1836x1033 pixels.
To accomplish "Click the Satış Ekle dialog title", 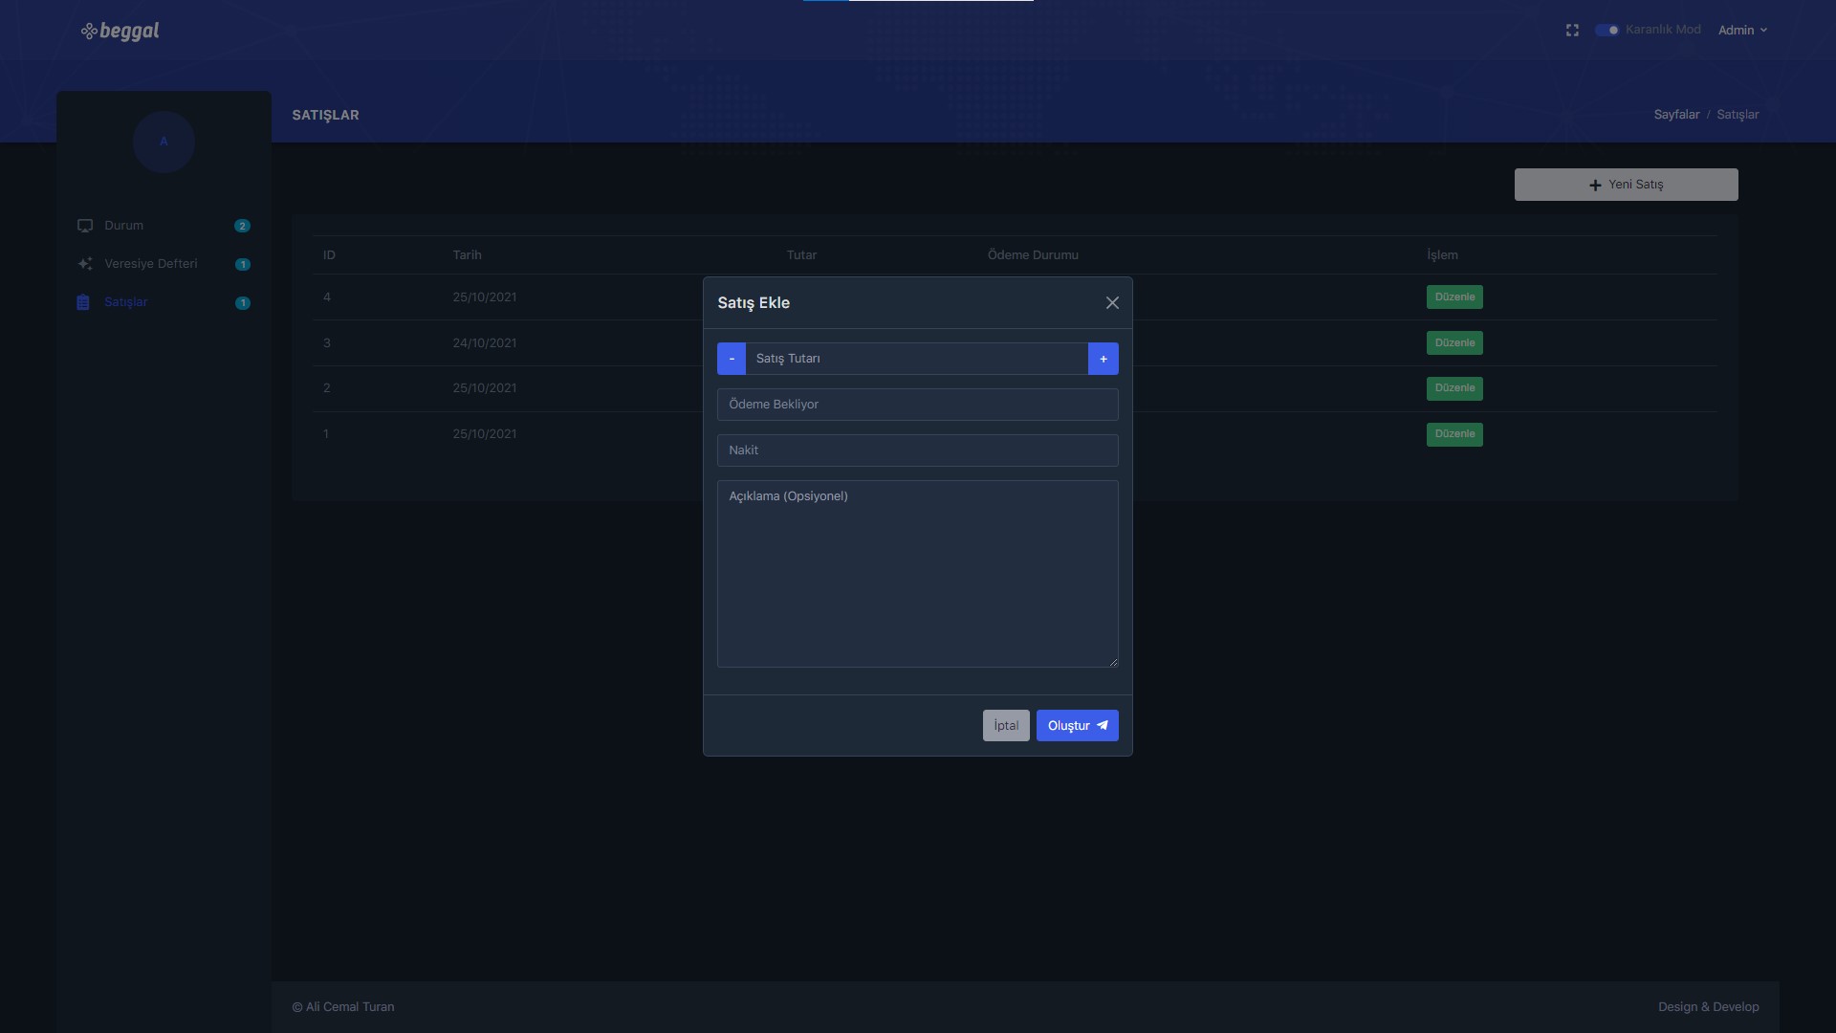I will (754, 303).
